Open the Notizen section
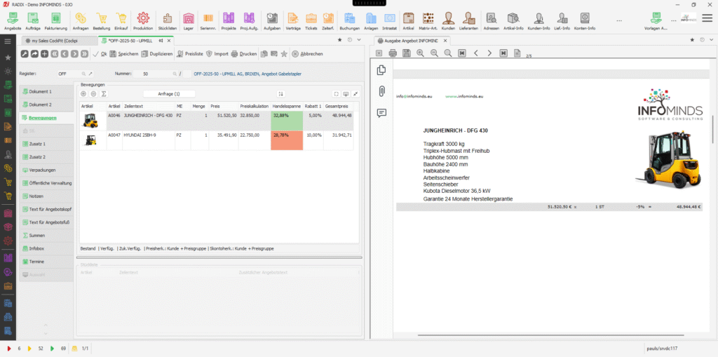The image size is (718, 357). pyautogui.click(x=46, y=196)
